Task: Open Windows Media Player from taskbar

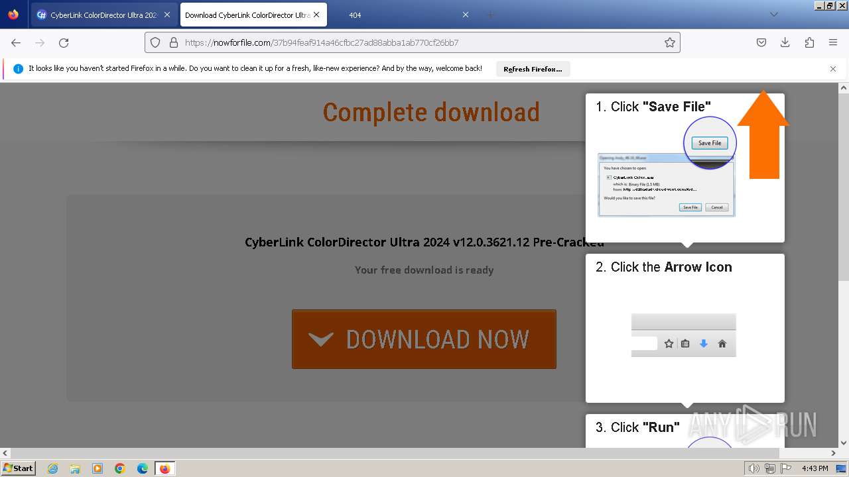Action: [98, 468]
